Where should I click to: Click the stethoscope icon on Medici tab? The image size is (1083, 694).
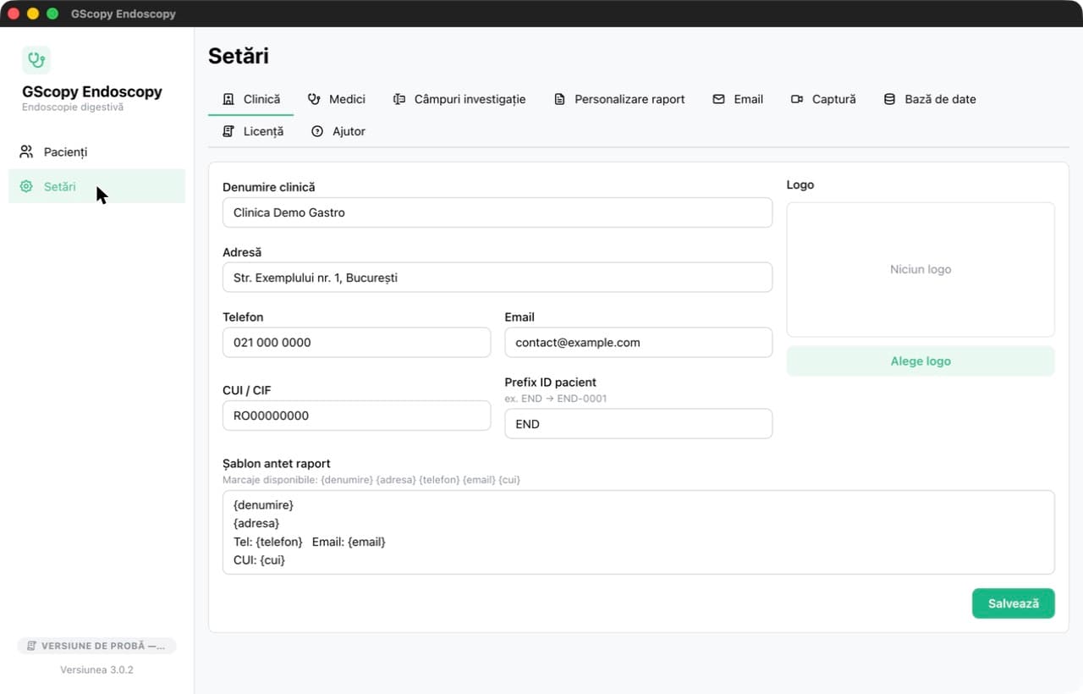click(314, 99)
